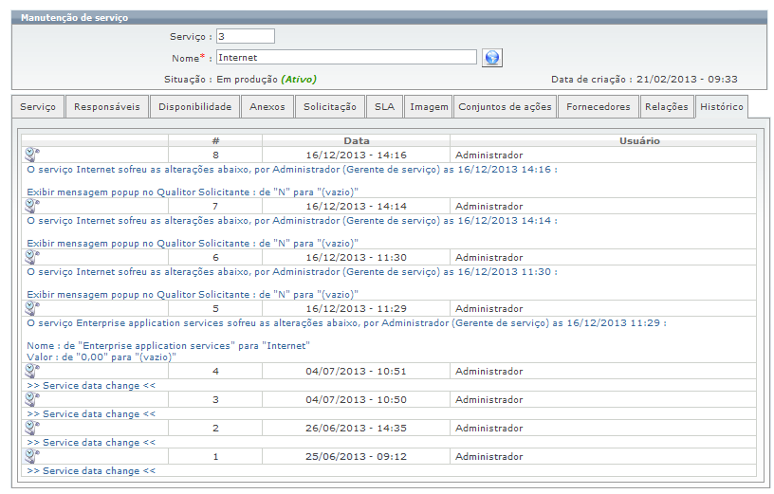This screenshot has height=494, width=774.
Task: Click the globe translation icon beside Nome
Action: [491, 58]
